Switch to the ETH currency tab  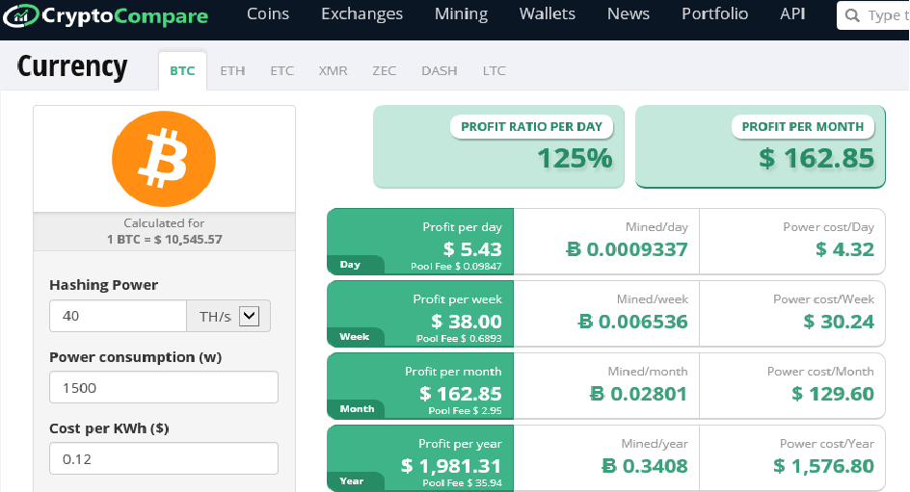[x=232, y=70]
